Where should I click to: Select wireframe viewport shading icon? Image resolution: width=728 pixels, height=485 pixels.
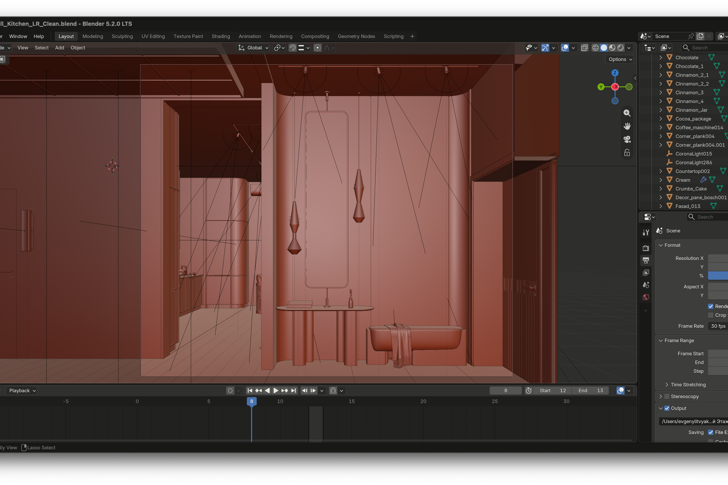[x=595, y=48]
